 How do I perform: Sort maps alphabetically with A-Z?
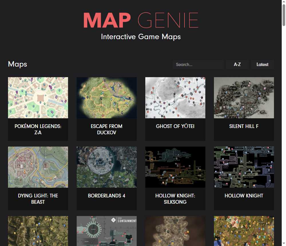point(237,64)
